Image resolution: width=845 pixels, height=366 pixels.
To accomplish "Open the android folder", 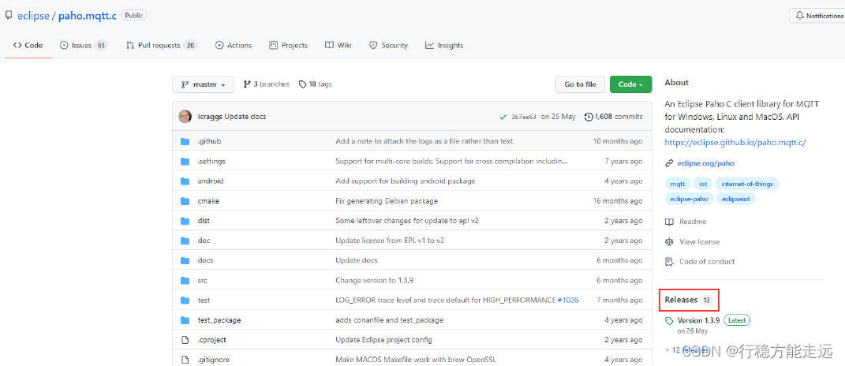I will tap(210, 181).
